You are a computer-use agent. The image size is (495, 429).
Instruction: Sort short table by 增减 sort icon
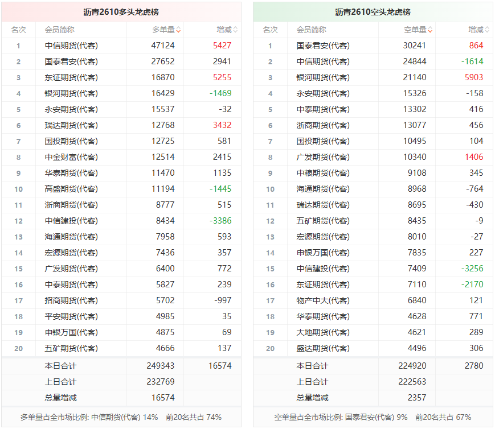tap(487, 30)
